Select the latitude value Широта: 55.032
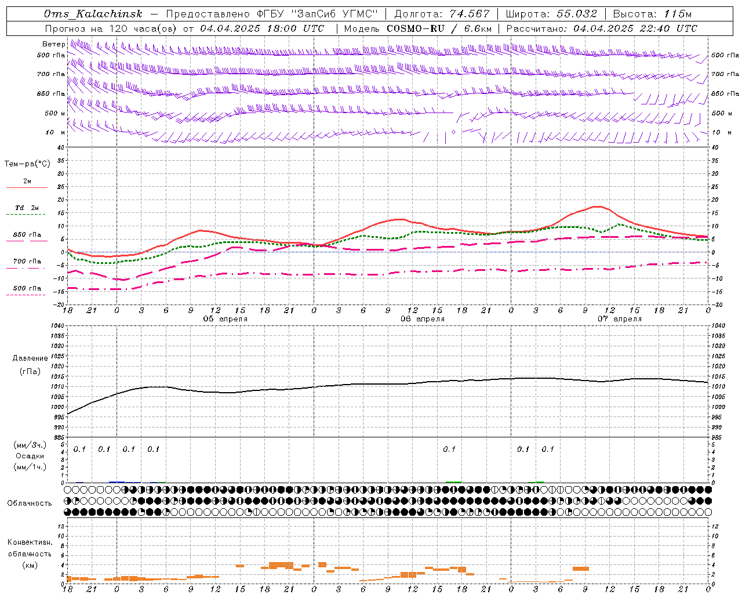This screenshot has width=742, height=594. [551, 15]
